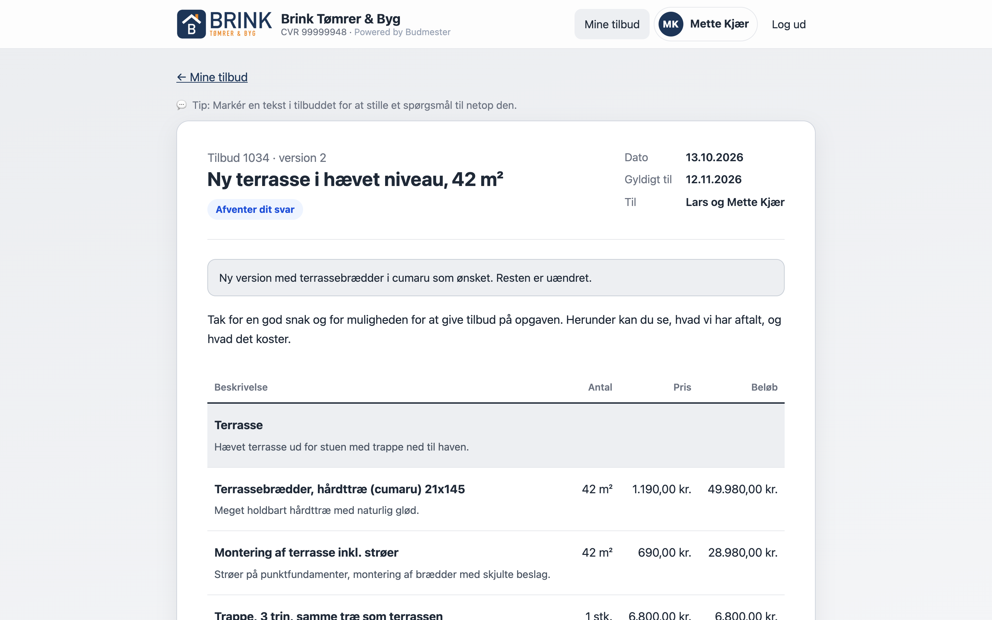Viewport: 992px width, 620px height.
Task: Open the Mette Kjær profile button
Action: [705, 24]
